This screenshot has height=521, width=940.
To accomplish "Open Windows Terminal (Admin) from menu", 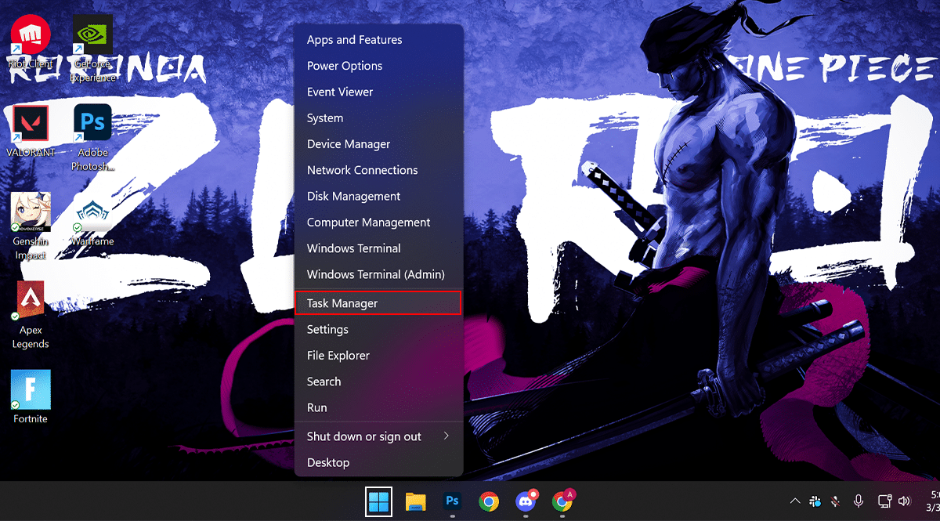I will click(x=375, y=274).
